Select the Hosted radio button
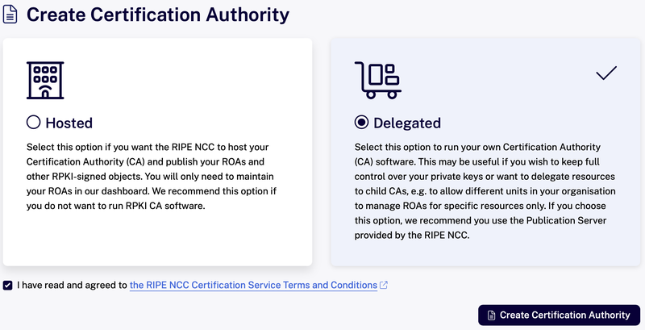645x330 pixels. [x=34, y=123]
